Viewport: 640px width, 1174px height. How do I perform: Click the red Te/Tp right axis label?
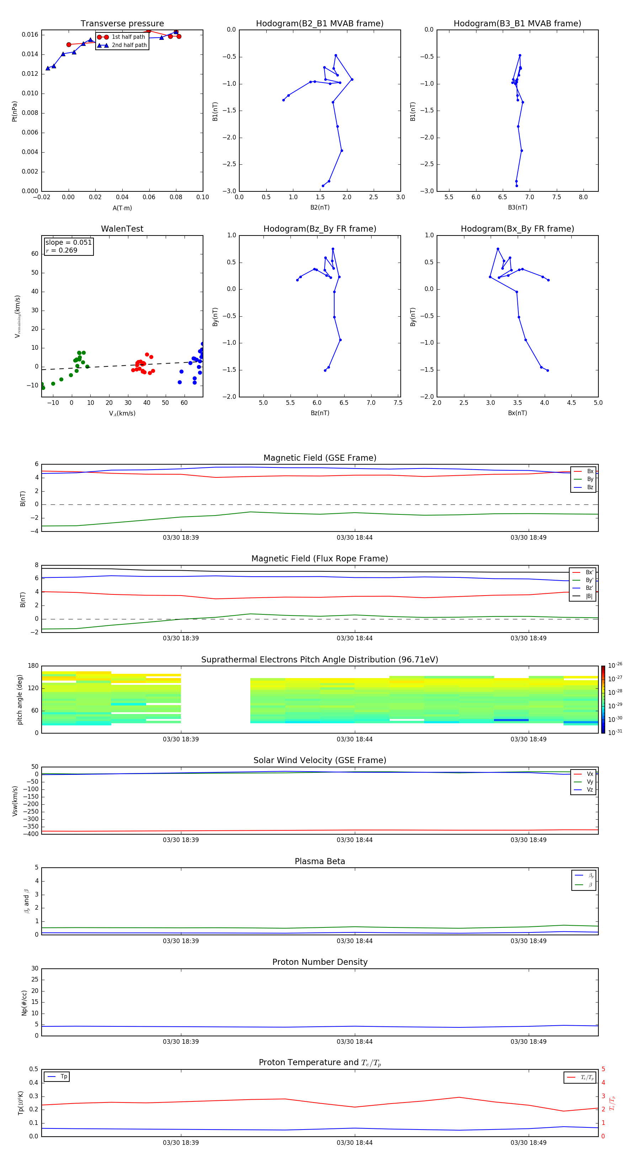[612, 1103]
